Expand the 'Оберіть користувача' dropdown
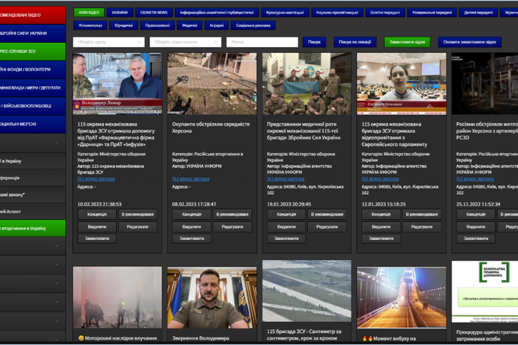518x345 pixels. (x=185, y=42)
